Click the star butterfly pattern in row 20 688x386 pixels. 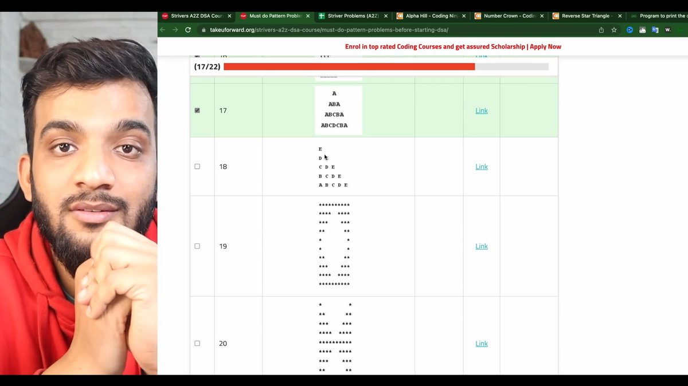pos(335,338)
